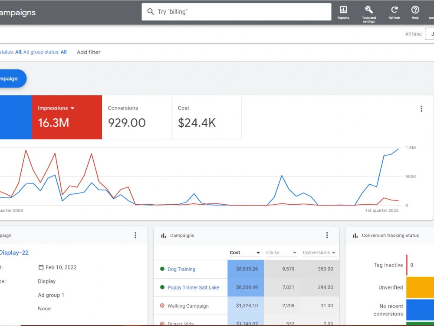This screenshot has width=434, height=326.
Task: Open the Puppy Trainer Salt Lake campaign link
Action: [193, 287]
